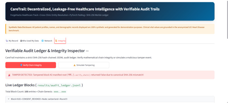Click the globe icon on Network tab
The height and width of the screenshot is (103, 228).
coord(43,41)
